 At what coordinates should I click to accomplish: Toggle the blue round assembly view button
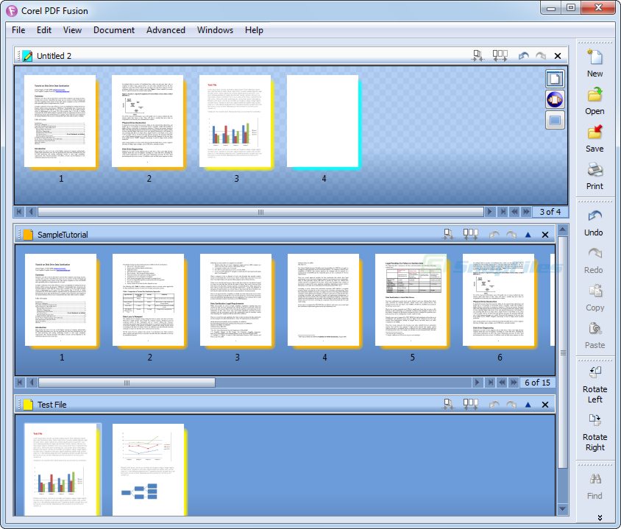point(555,99)
